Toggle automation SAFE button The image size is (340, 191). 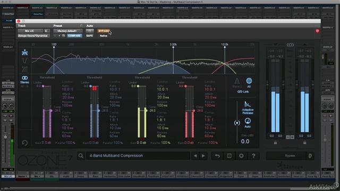point(90,36)
